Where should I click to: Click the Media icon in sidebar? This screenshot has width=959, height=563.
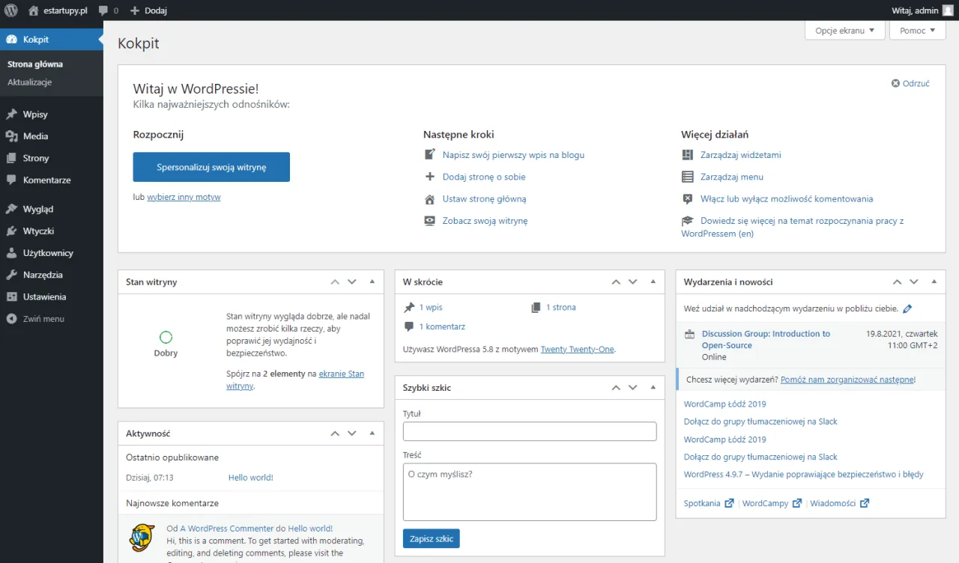[x=11, y=136]
